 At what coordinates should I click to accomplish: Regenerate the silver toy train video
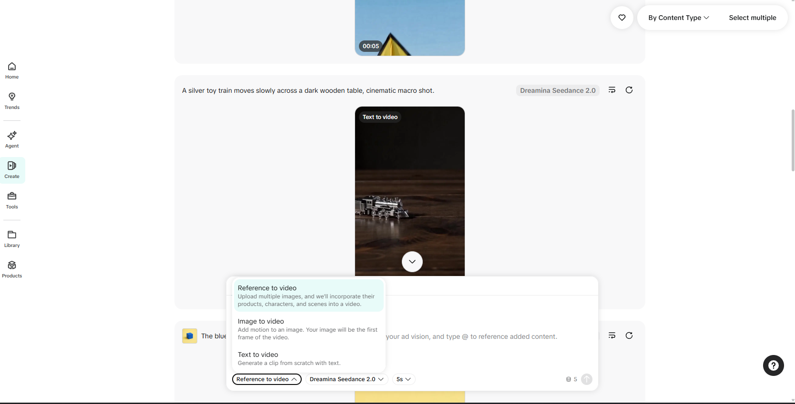629,90
